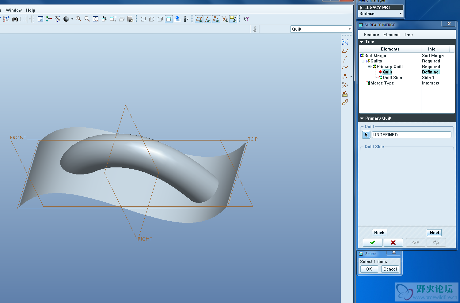Image resolution: width=460 pixels, height=303 pixels.
Task: Collapse the Quilts tree node
Action: [363, 61]
